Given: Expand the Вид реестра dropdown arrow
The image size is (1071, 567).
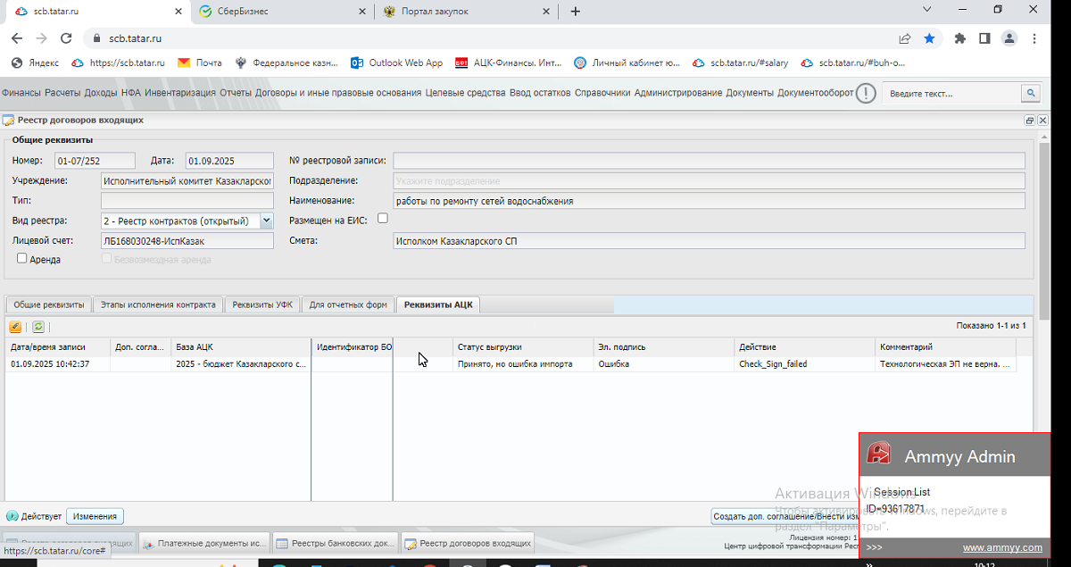Looking at the screenshot, I should [x=266, y=220].
